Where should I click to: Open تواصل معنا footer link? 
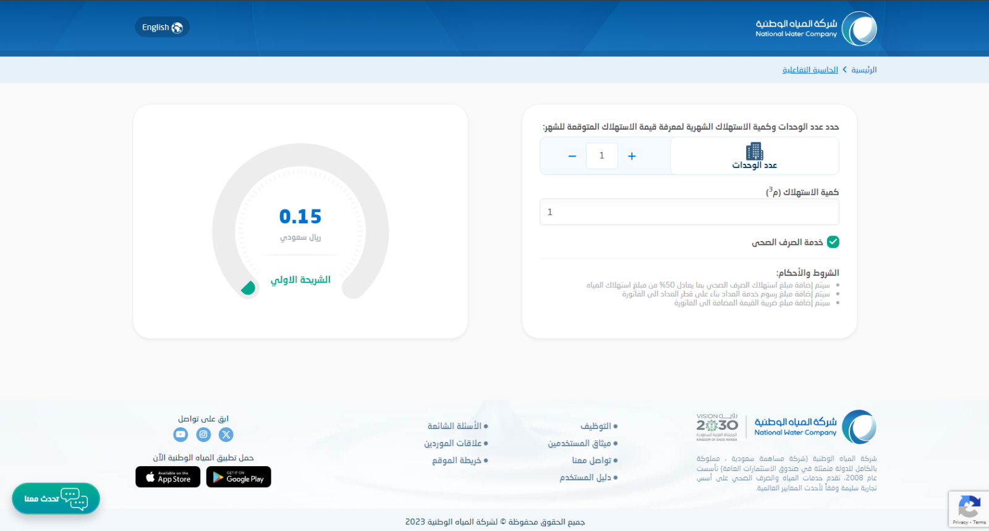592,461
